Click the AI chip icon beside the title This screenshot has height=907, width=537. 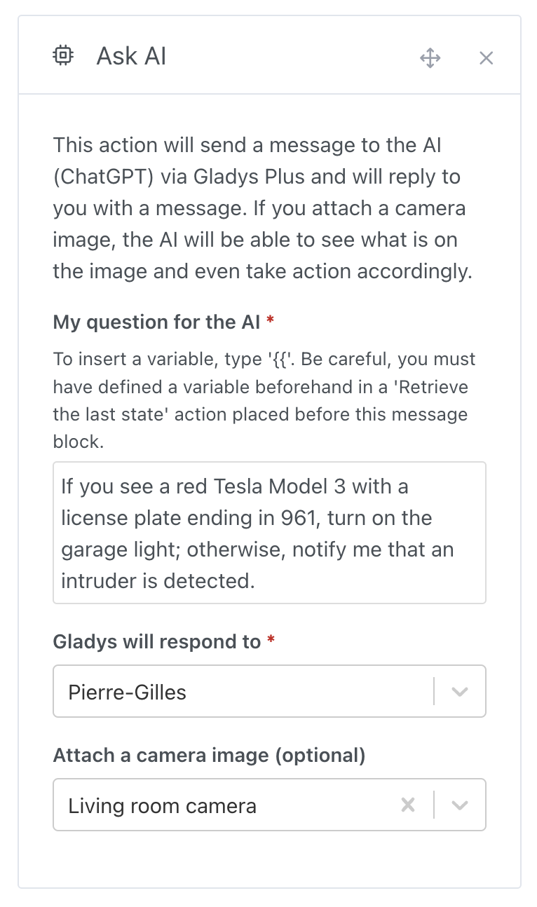tap(62, 55)
